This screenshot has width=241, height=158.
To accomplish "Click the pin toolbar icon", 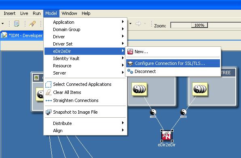I will click(32, 24).
